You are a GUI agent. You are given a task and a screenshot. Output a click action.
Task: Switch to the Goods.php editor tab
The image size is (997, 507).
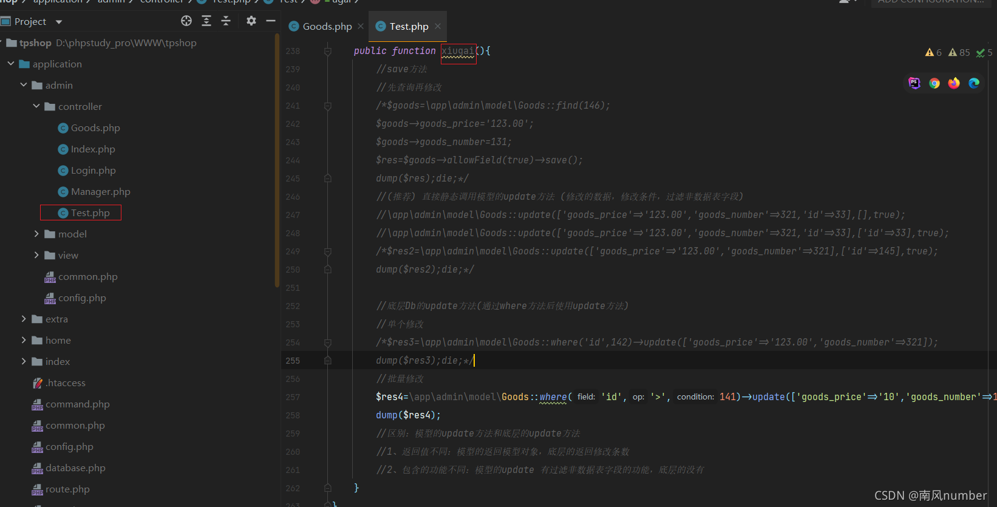coord(327,27)
